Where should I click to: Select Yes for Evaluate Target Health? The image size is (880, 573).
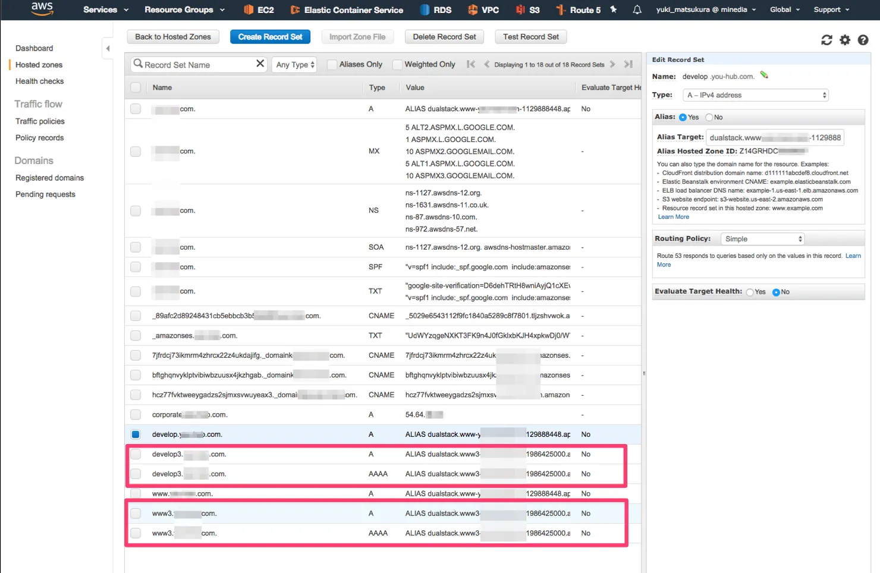[x=750, y=292]
